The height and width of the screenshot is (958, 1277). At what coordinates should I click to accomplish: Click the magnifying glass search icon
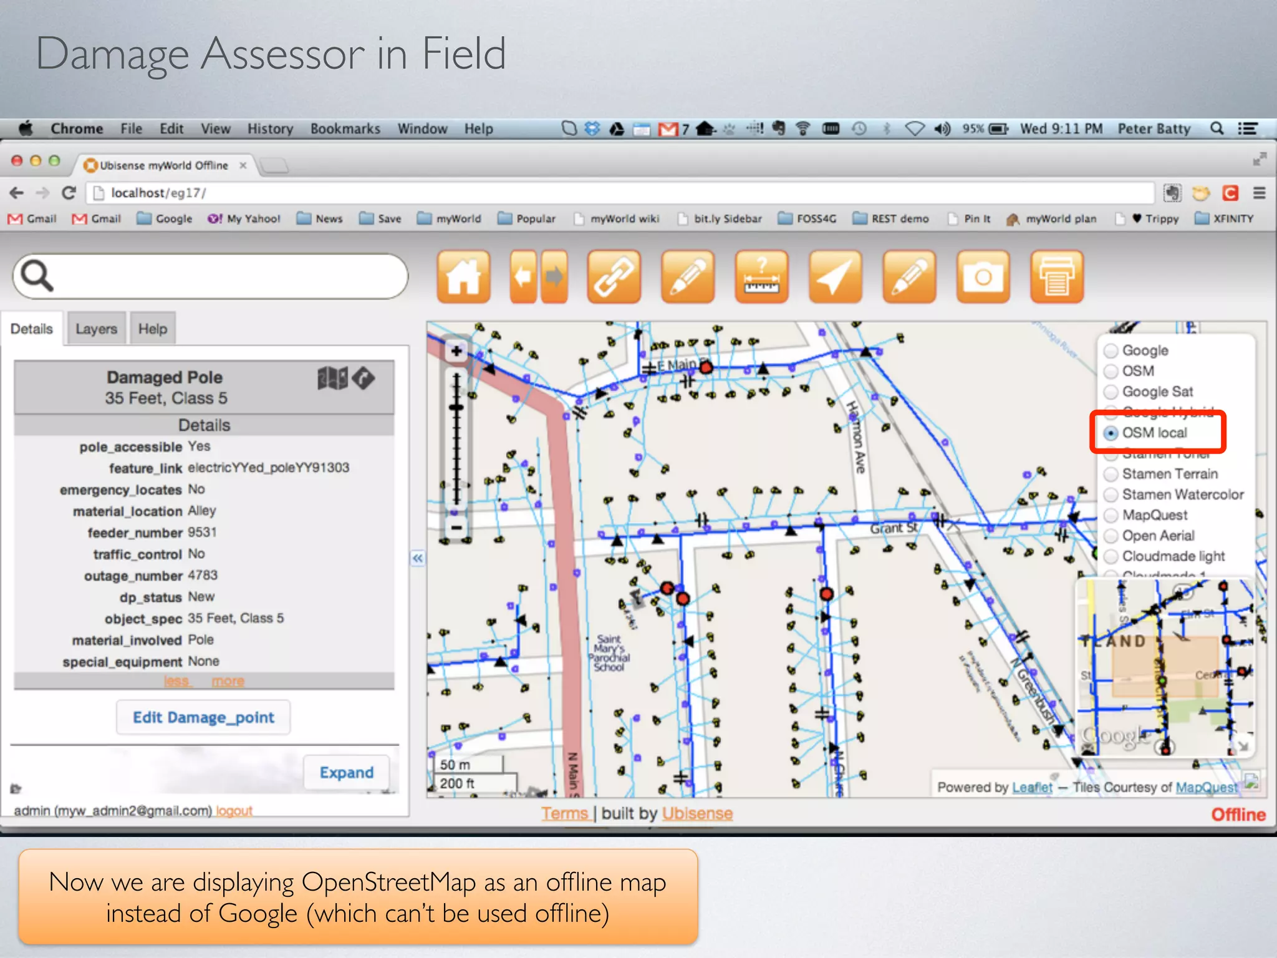click(x=37, y=276)
